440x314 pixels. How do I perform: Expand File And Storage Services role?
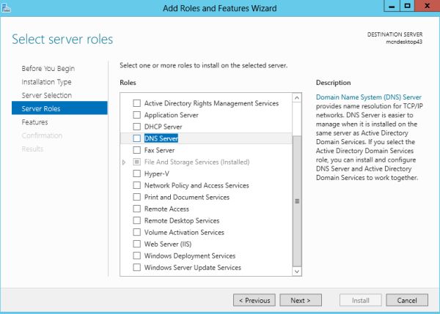coord(125,162)
